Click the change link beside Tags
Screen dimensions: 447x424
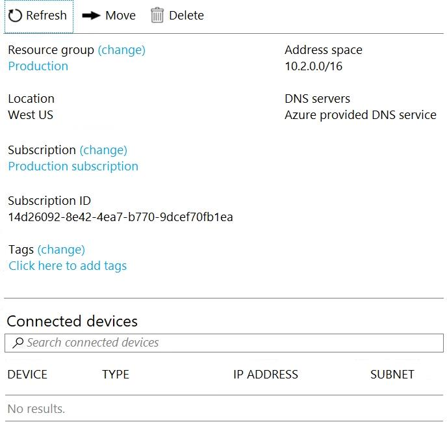(x=61, y=250)
